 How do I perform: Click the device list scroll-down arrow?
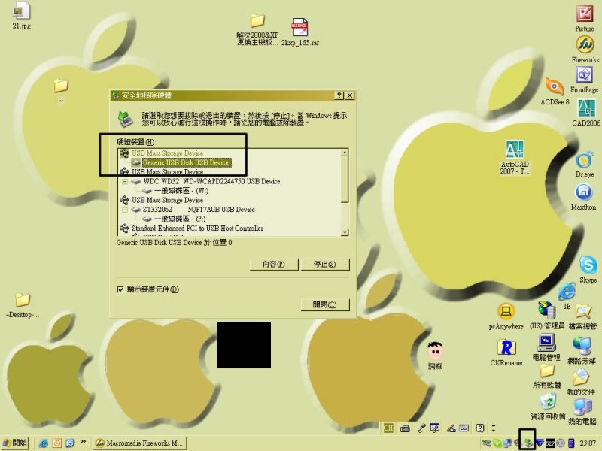click(345, 232)
